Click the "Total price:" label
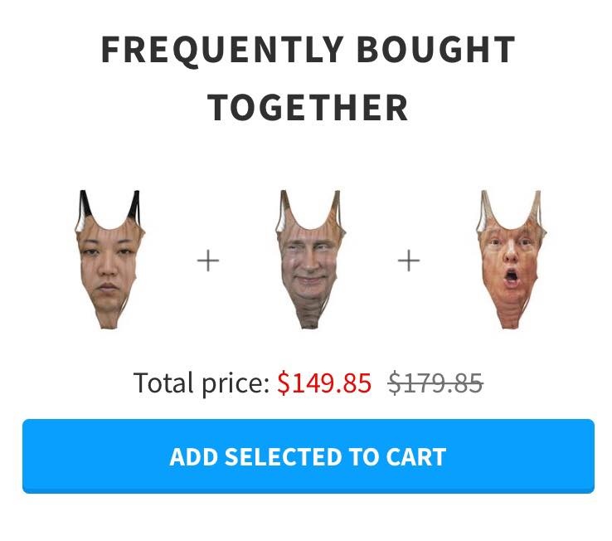 [x=201, y=383]
